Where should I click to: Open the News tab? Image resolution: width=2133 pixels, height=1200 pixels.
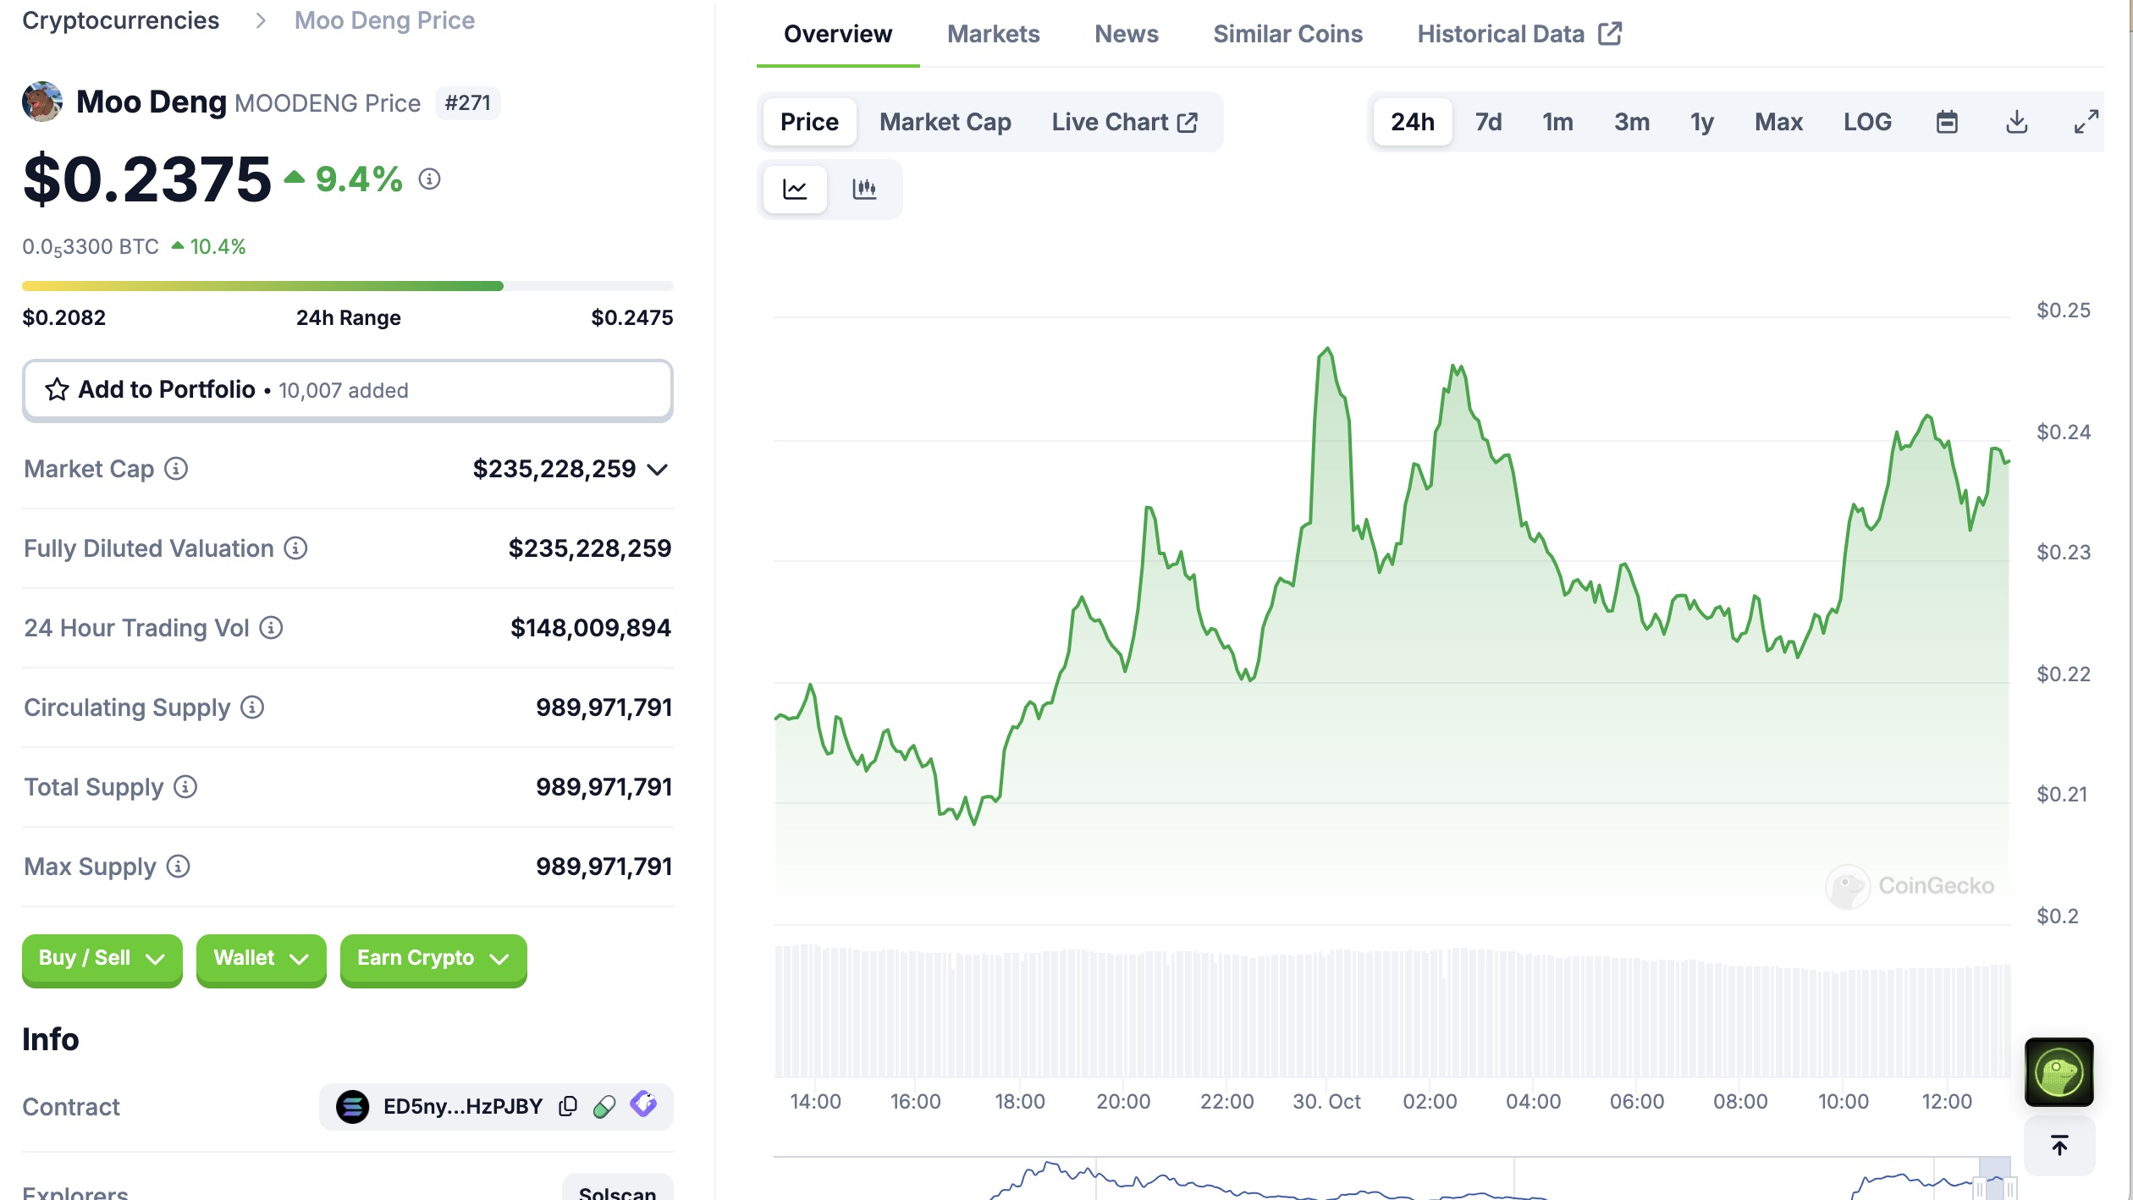click(x=1126, y=34)
